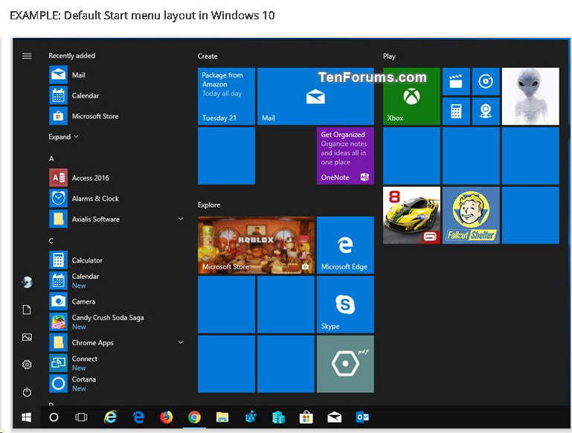Launch the Camera app
Screen dimensions: 572x433
(x=117, y=301)
